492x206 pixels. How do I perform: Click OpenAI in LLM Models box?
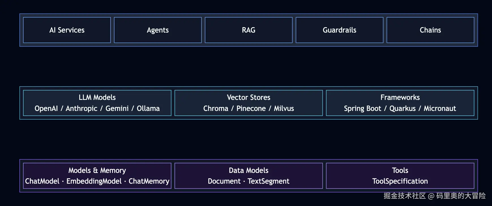pyautogui.click(x=46, y=108)
